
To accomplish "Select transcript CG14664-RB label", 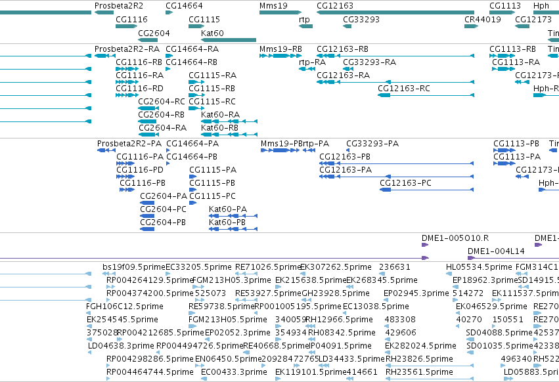I will (x=191, y=62).
